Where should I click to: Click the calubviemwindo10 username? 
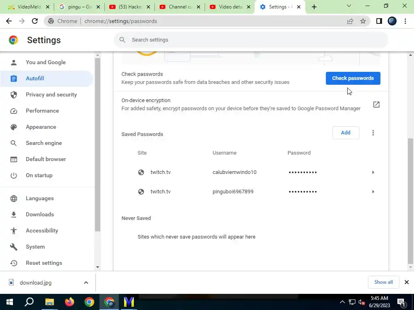234,172
